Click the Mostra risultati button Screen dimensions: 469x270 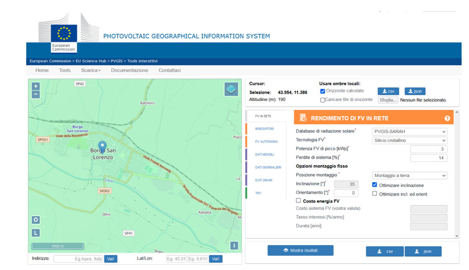pos(300,251)
